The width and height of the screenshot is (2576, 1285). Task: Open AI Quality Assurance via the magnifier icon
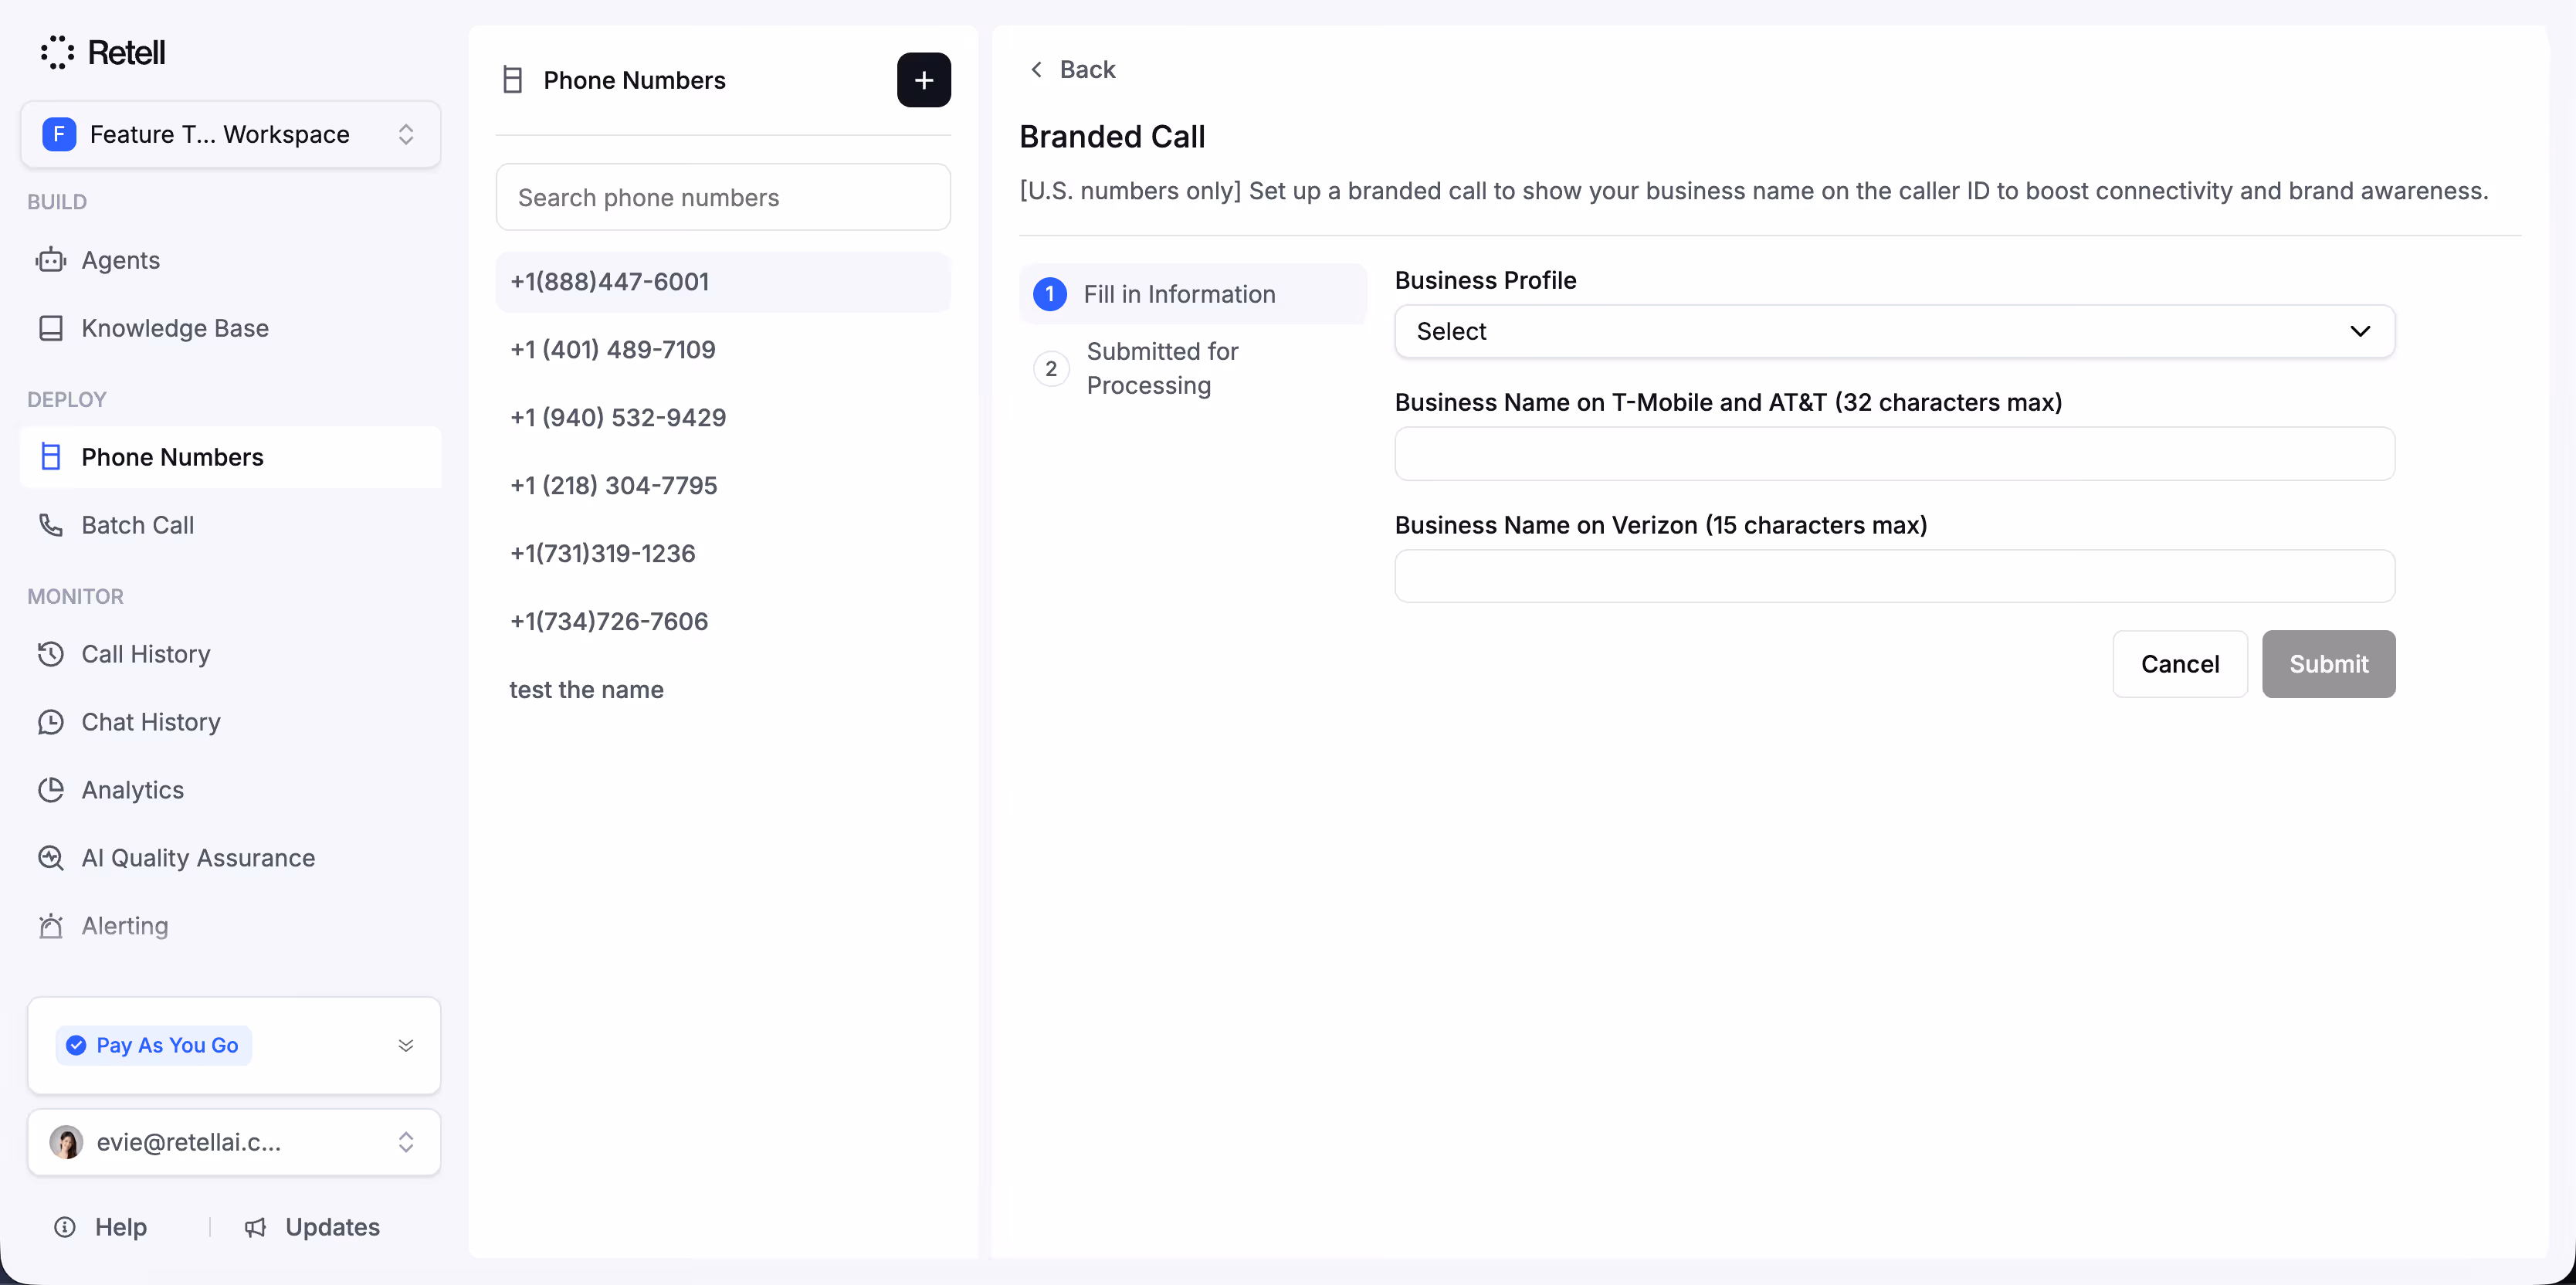51,858
